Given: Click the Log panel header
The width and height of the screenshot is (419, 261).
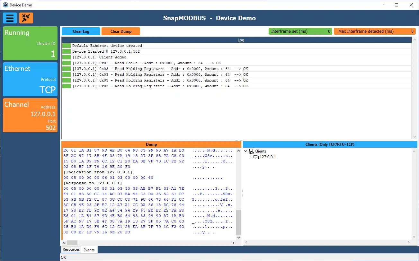Looking at the screenshot, I should coord(236,40).
